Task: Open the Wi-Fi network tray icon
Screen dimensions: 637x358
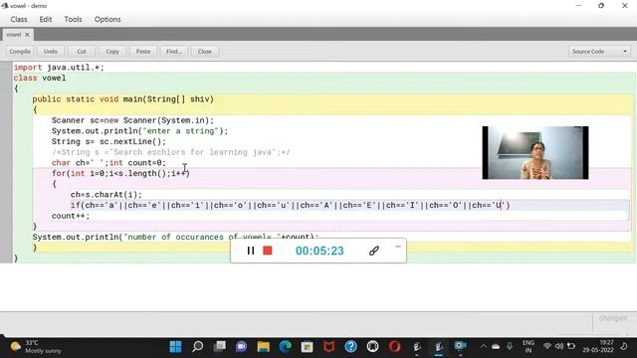Action: pos(547,347)
